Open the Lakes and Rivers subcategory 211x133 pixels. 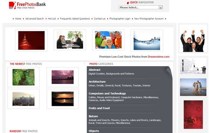pyautogui.click(x=139, y=120)
